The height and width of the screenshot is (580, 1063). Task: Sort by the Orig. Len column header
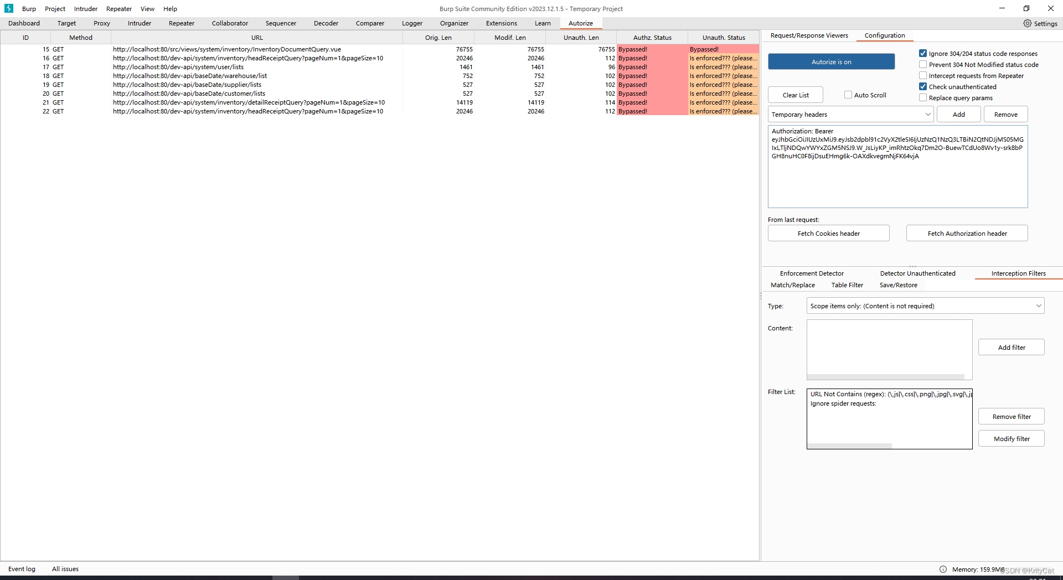coord(438,38)
